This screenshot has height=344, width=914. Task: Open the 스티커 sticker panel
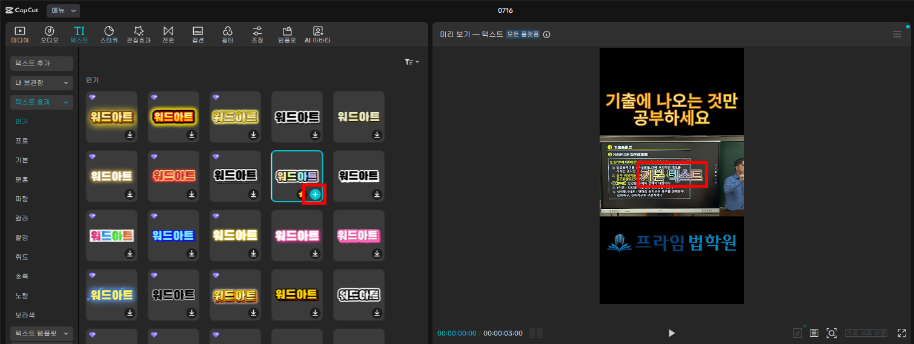(x=109, y=35)
